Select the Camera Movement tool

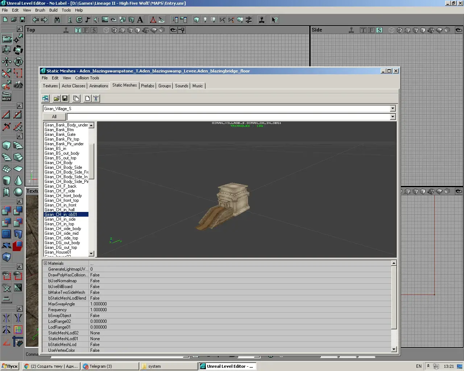pos(7,38)
